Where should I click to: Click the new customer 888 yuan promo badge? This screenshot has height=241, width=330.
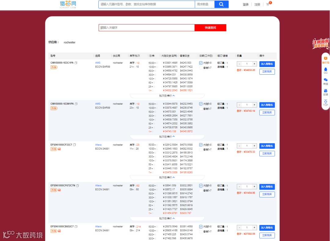click(x=321, y=44)
